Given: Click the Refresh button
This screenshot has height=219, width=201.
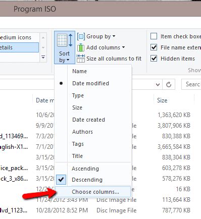Looking at the screenshot, I should tap(169, 84).
